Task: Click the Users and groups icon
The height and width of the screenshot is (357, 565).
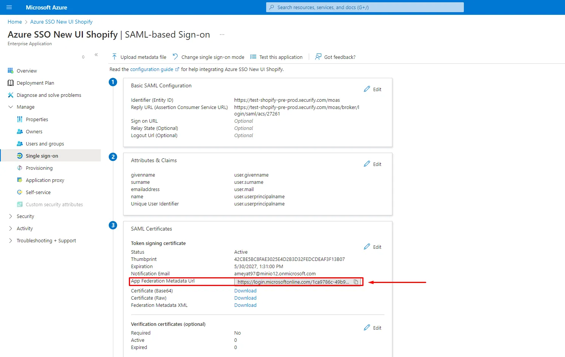Action: [20, 144]
